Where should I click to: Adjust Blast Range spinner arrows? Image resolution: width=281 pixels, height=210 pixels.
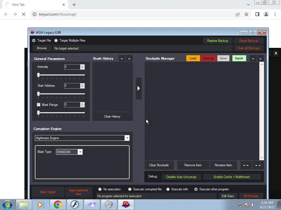[82, 105]
